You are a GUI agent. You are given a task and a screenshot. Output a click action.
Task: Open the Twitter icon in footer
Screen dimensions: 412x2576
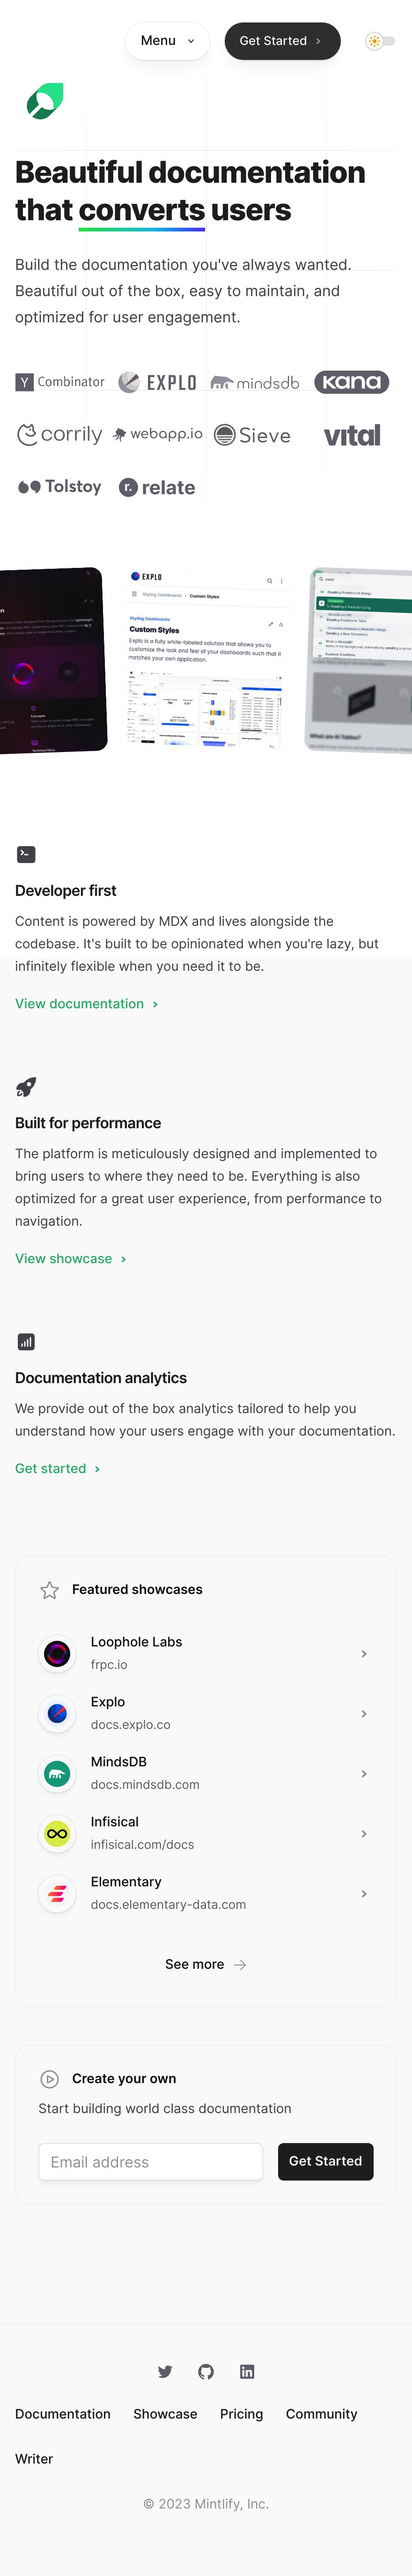(165, 2371)
